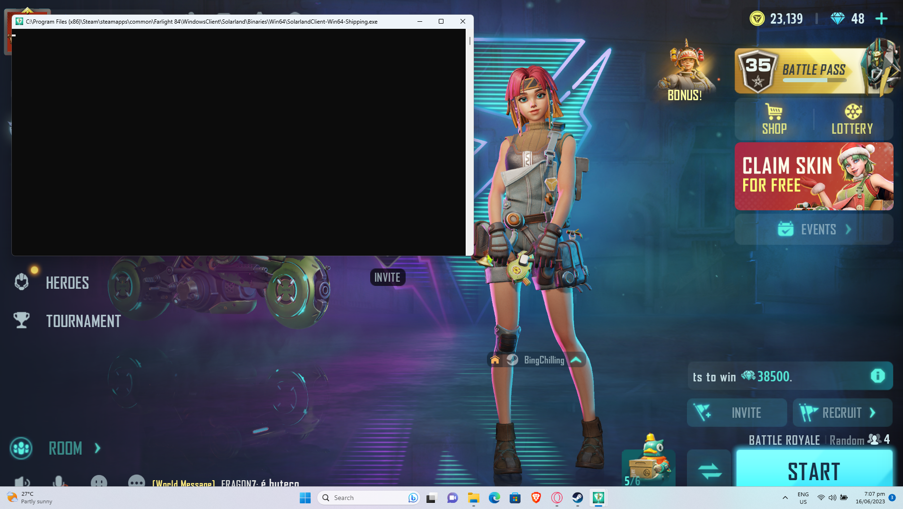This screenshot has height=509, width=903.
Task: Show hidden system tray icons
Action: click(x=785, y=498)
